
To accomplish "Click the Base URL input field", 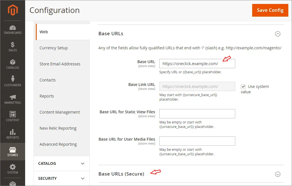I will 197,63.
